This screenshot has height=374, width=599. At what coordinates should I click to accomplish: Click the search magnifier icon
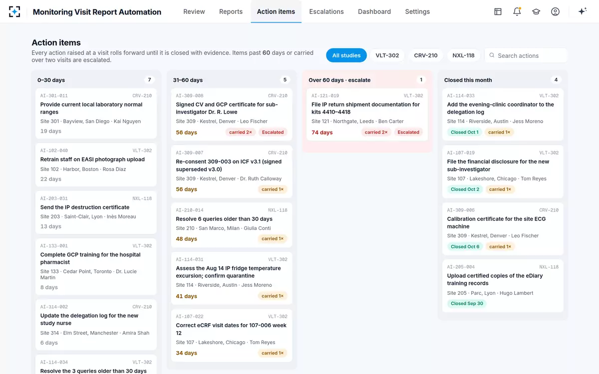pos(492,55)
